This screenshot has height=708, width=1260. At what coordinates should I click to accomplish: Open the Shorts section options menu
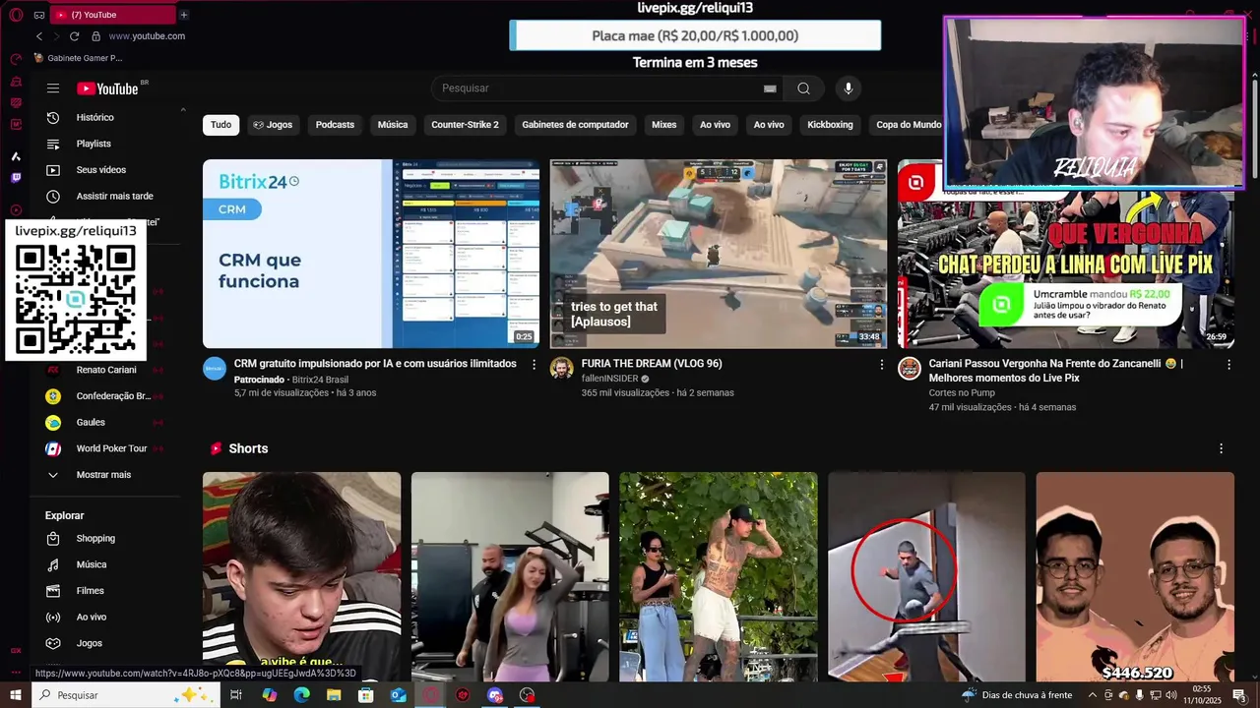pos(1222,448)
